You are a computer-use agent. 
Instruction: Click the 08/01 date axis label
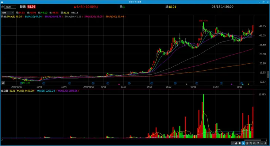point(239,87)
